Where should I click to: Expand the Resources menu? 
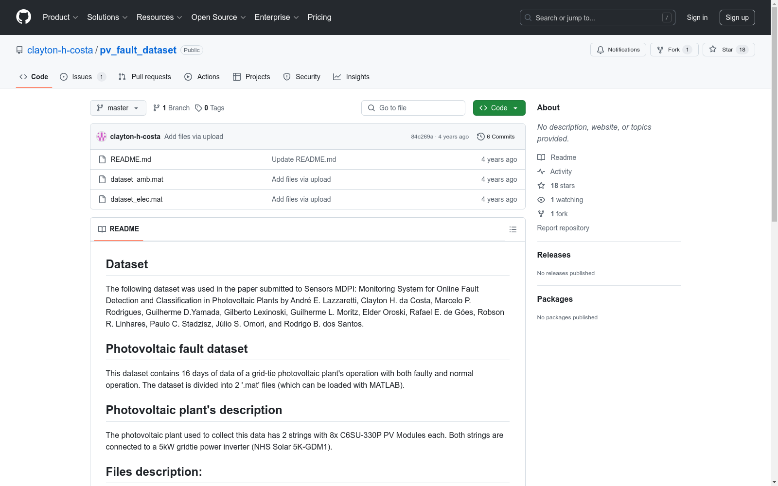coord(159,17)
